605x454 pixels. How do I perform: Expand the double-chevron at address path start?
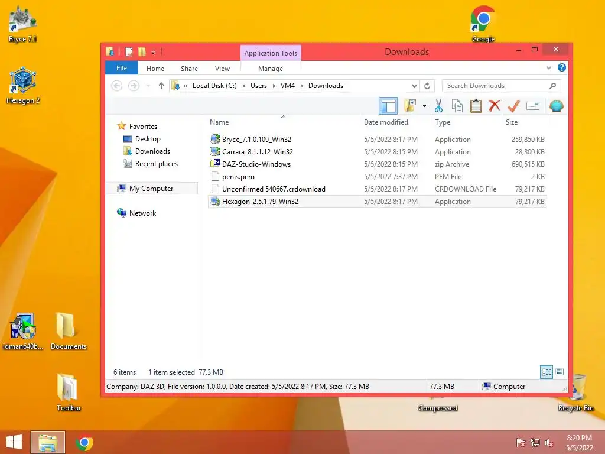pos(186,86)
